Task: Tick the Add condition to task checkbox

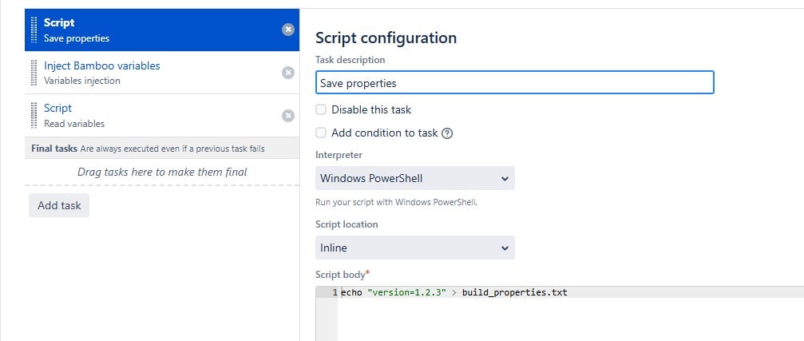Action: (x=321, y=133)
